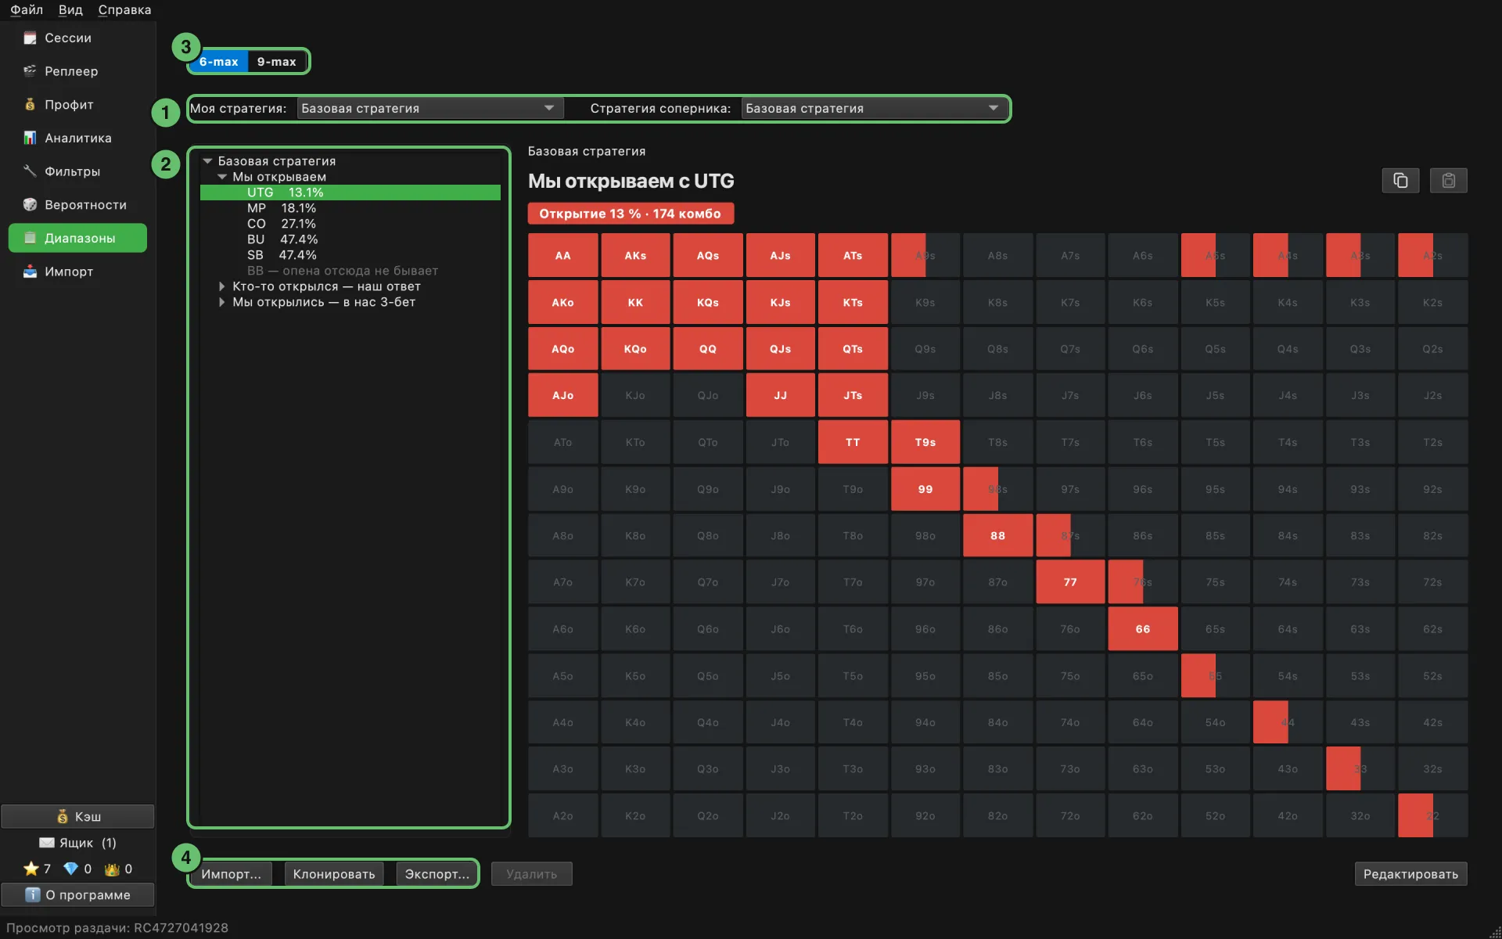Open the Реплеер sidebar icon
Screen dimensions: 1502x939
click(30, 71)
